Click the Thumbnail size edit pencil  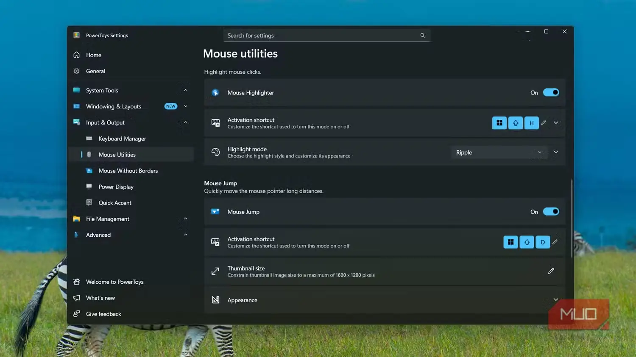point(551,271)
